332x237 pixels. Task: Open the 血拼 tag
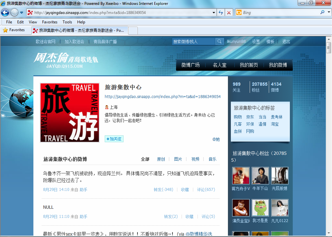pyautogui.click(x=238, y=131)
